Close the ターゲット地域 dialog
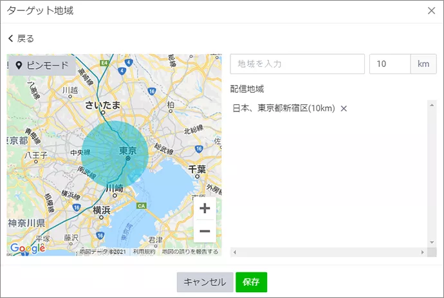Viewport: 444px width, 298px height. 431,10
